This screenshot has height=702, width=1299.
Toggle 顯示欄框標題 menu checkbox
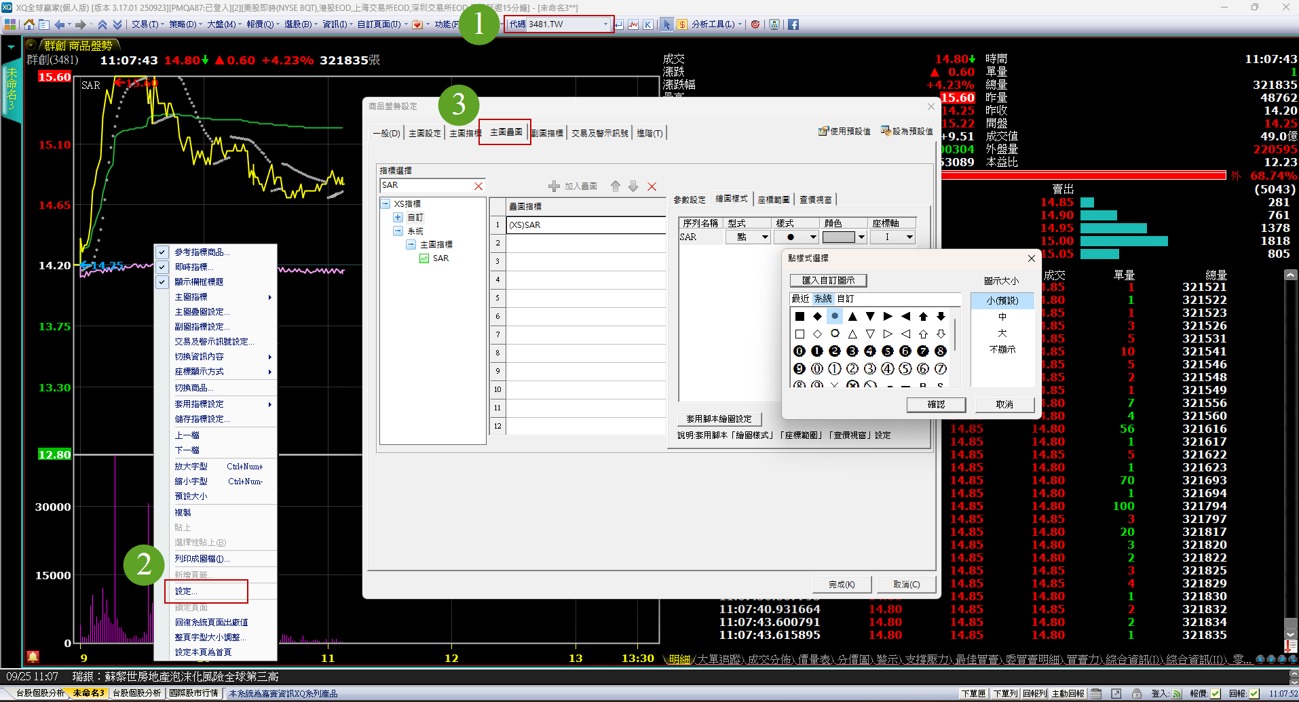(x=162, y=282)
